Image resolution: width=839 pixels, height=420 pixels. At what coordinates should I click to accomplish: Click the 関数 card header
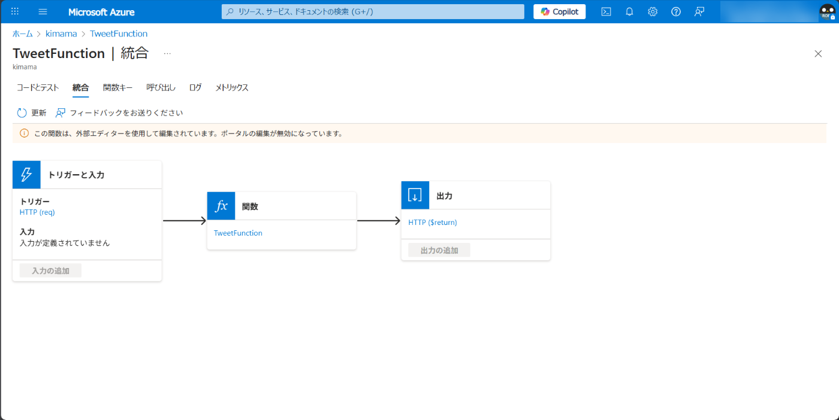(282, 206)
